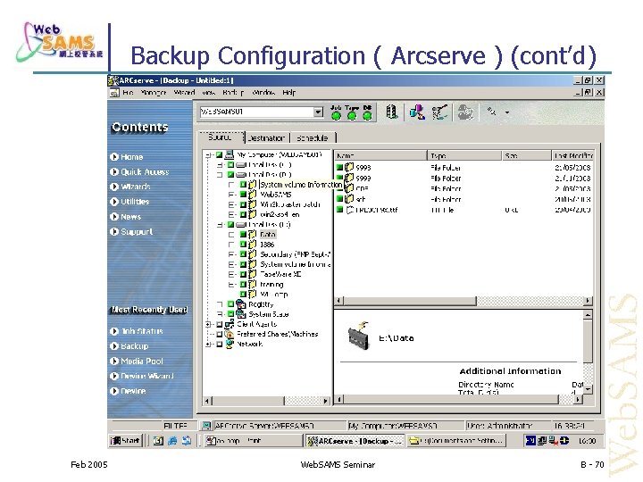The width and height of the screenshot is (643, 482).
Task: Expand the Client Agents node
Action: (x=208, y=324)
